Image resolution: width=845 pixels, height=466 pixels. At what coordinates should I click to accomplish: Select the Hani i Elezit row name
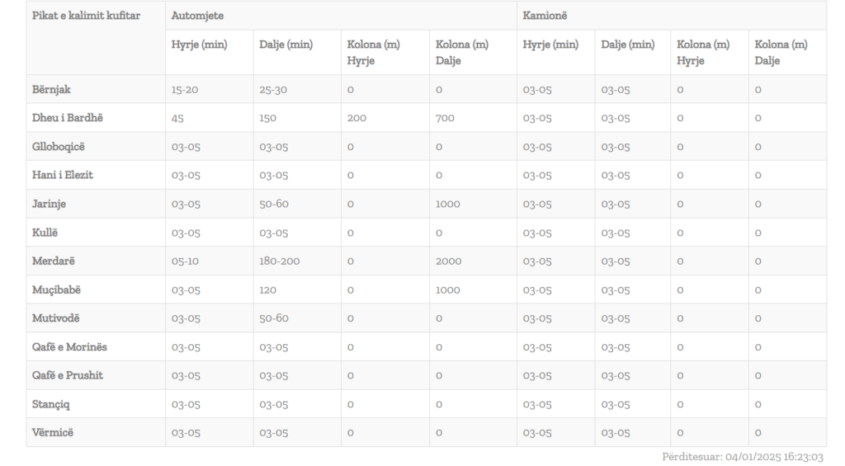click(x=63, y=175)
